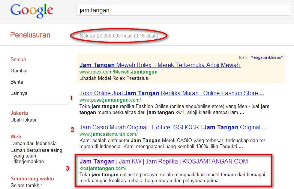The width and height of the screenshot is (294, 189).
Task: Click kiosjamtangan.com URL text
Action: point(103,168)
